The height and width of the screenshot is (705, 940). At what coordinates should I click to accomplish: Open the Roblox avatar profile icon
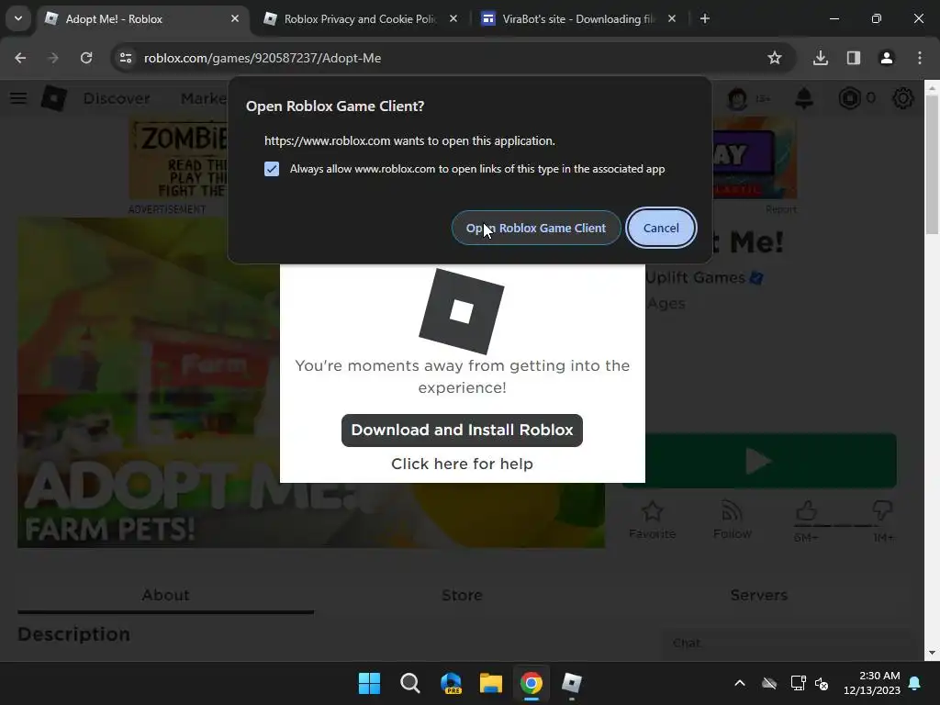tap(737, 98)
